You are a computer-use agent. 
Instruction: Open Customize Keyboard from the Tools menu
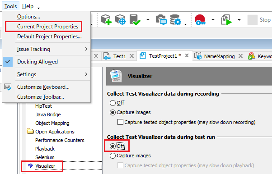(x=43, y=87)
